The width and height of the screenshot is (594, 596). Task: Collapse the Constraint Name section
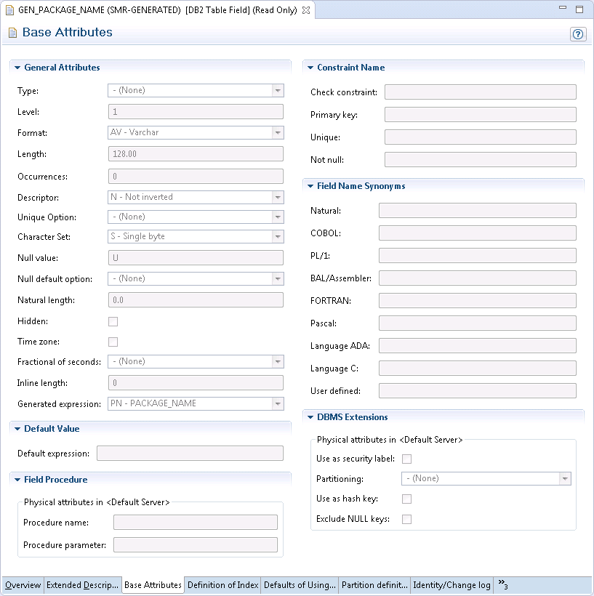310,68
